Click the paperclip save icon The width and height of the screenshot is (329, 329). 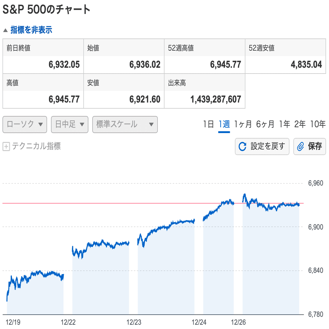click(x=301, y=147)
